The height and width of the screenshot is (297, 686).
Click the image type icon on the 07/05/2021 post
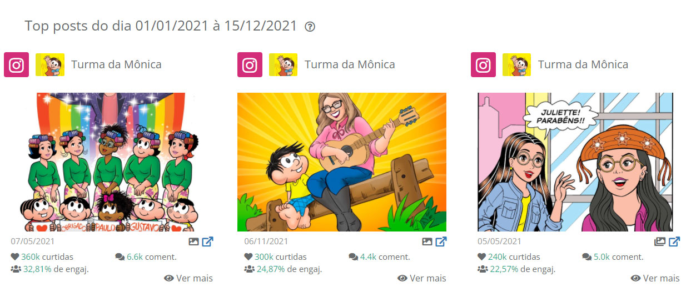tap(193, 241)
